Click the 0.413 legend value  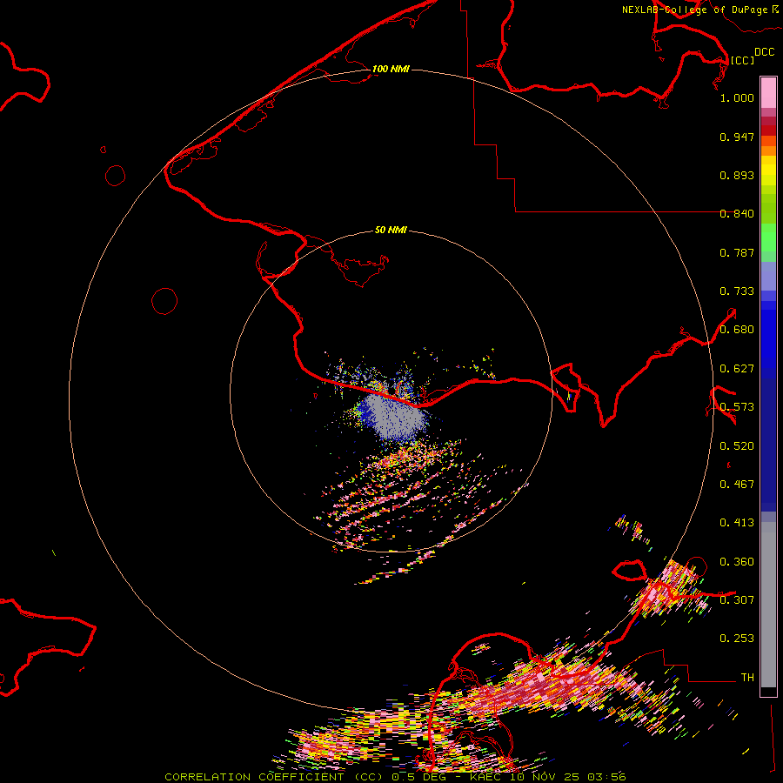click(x=737, y=523)
